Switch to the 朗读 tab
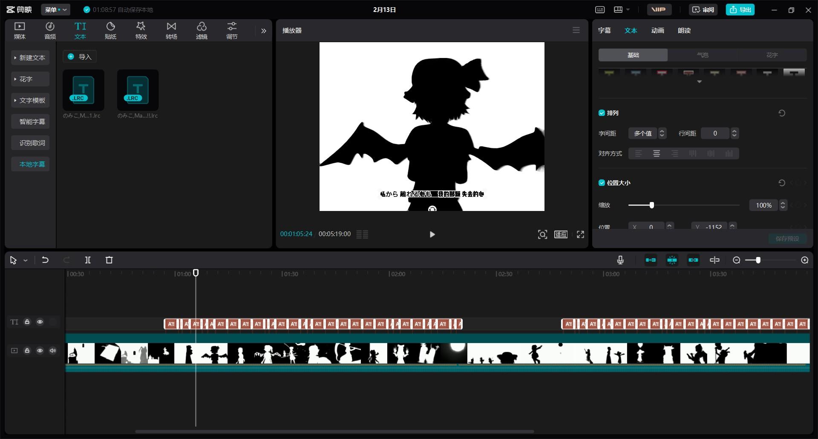The height and width of the screenshot is (439, 818). [x=684, y=30]
